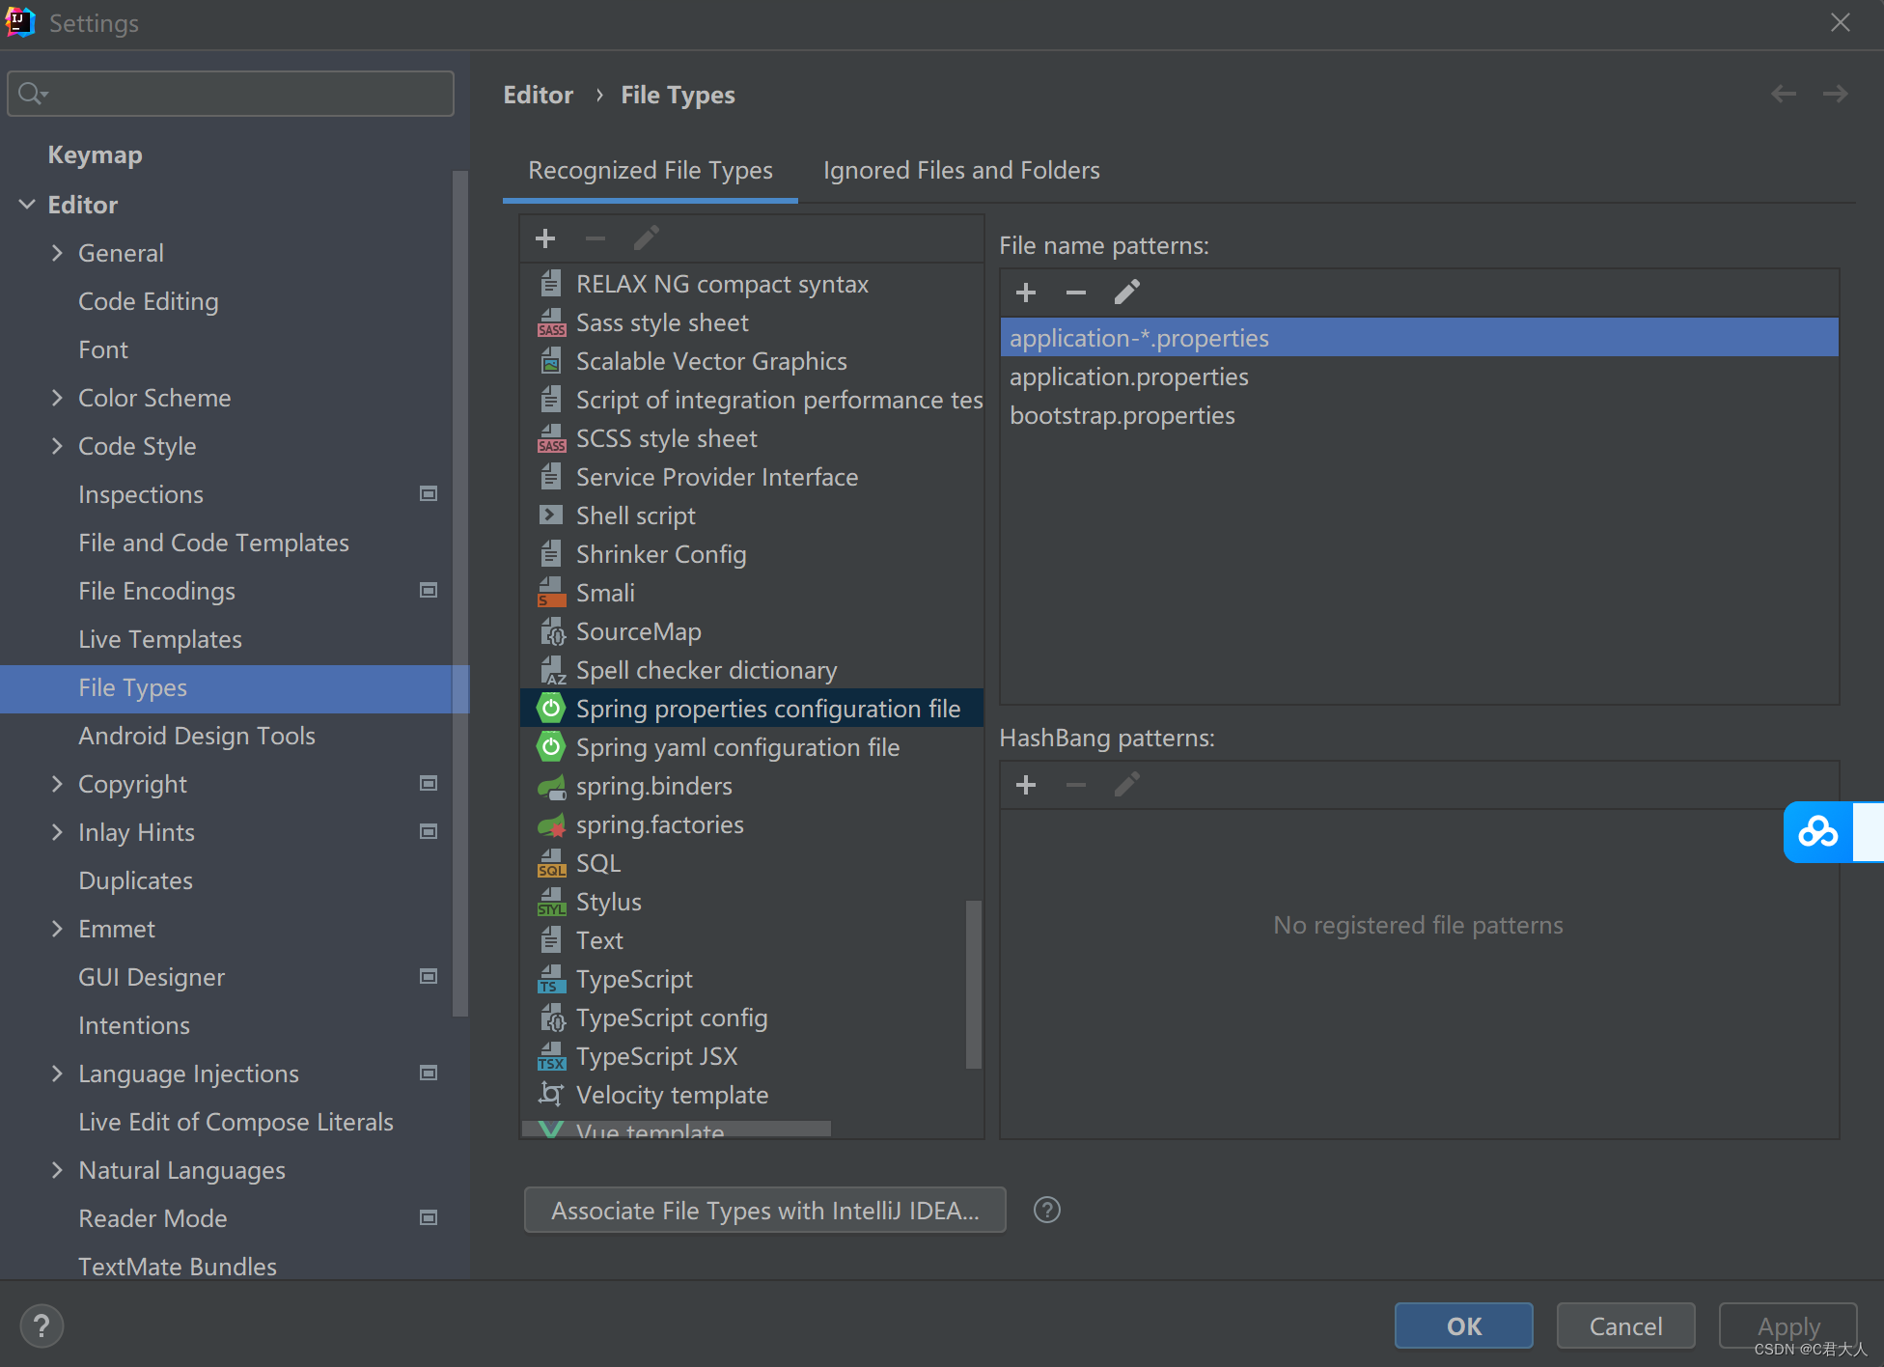Click the blue cloud widget icon
Viewport: 1884px width, 1367px height.
tap(1818, 831)
